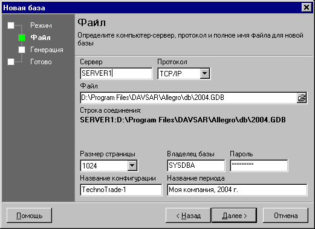Select the Генерация step in sidebar
The image size is (315, 229).
(47, 50)
